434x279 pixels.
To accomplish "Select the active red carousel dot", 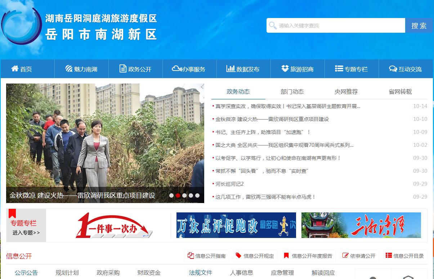I will pyautogui.click(x=178, y=195).
